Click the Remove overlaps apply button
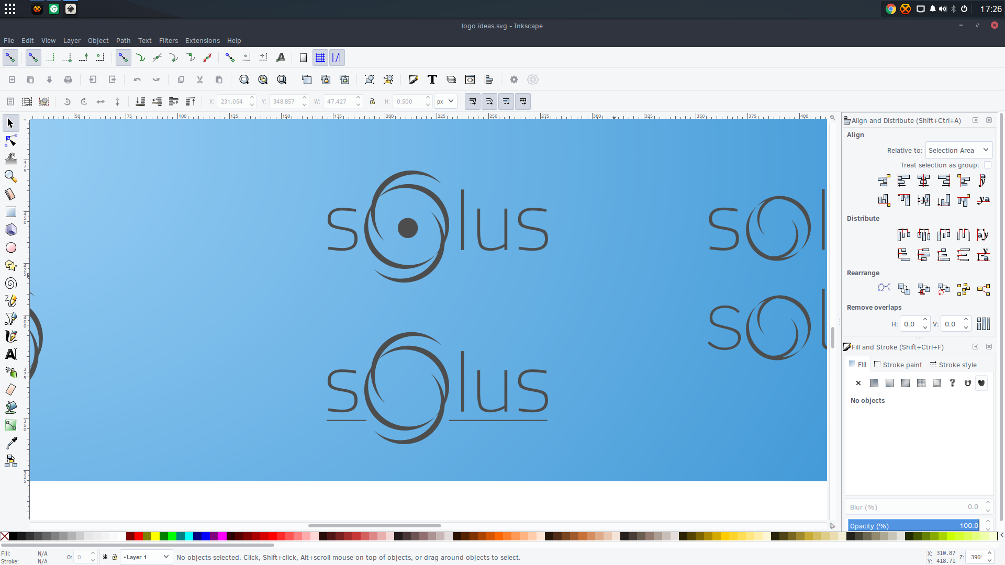Screen dimensions: 1005x565 coord(984,324)
